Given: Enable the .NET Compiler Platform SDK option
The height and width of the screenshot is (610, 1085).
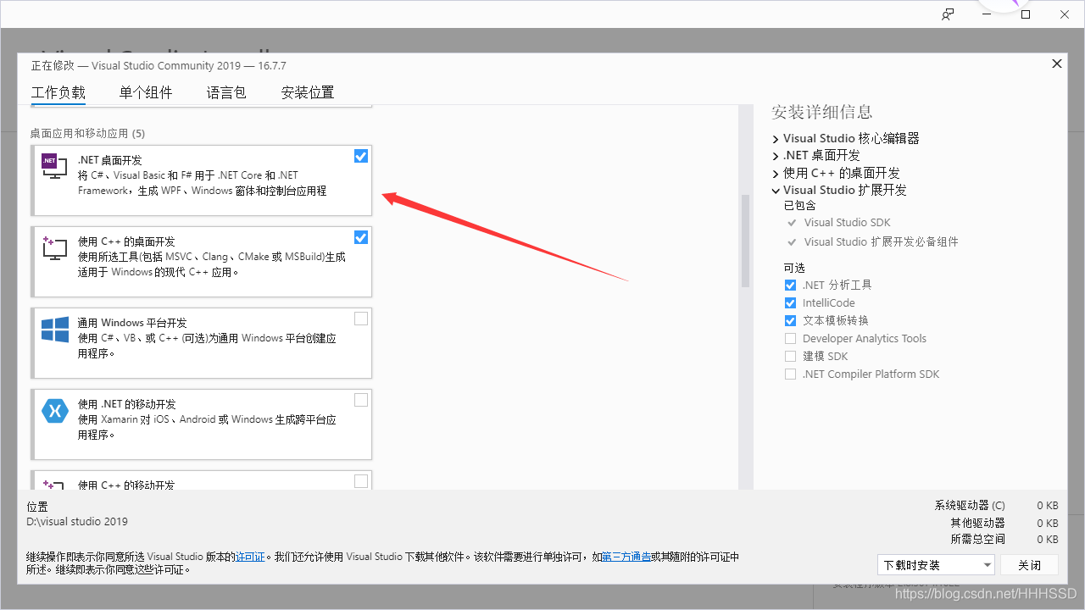Looking at the screenshot, I should [790, 374].
